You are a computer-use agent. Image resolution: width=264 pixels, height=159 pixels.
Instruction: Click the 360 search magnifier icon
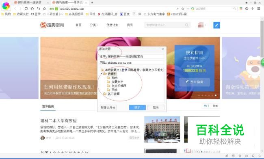(x=234, y=9)
